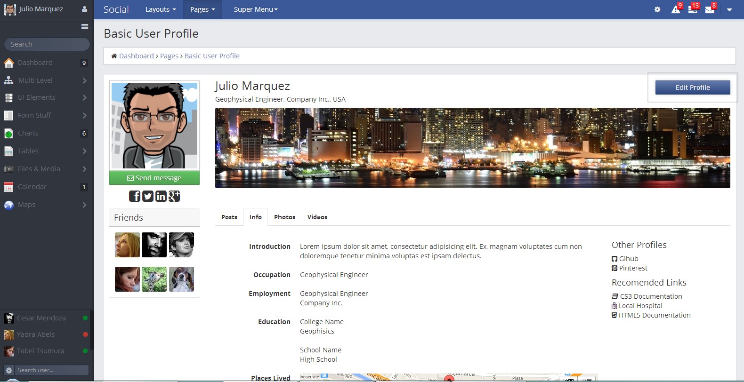This screenshot has width=744, height=382.
Task: Click the UI Elements icon in sidebar
Action: [x=8, y=98]
